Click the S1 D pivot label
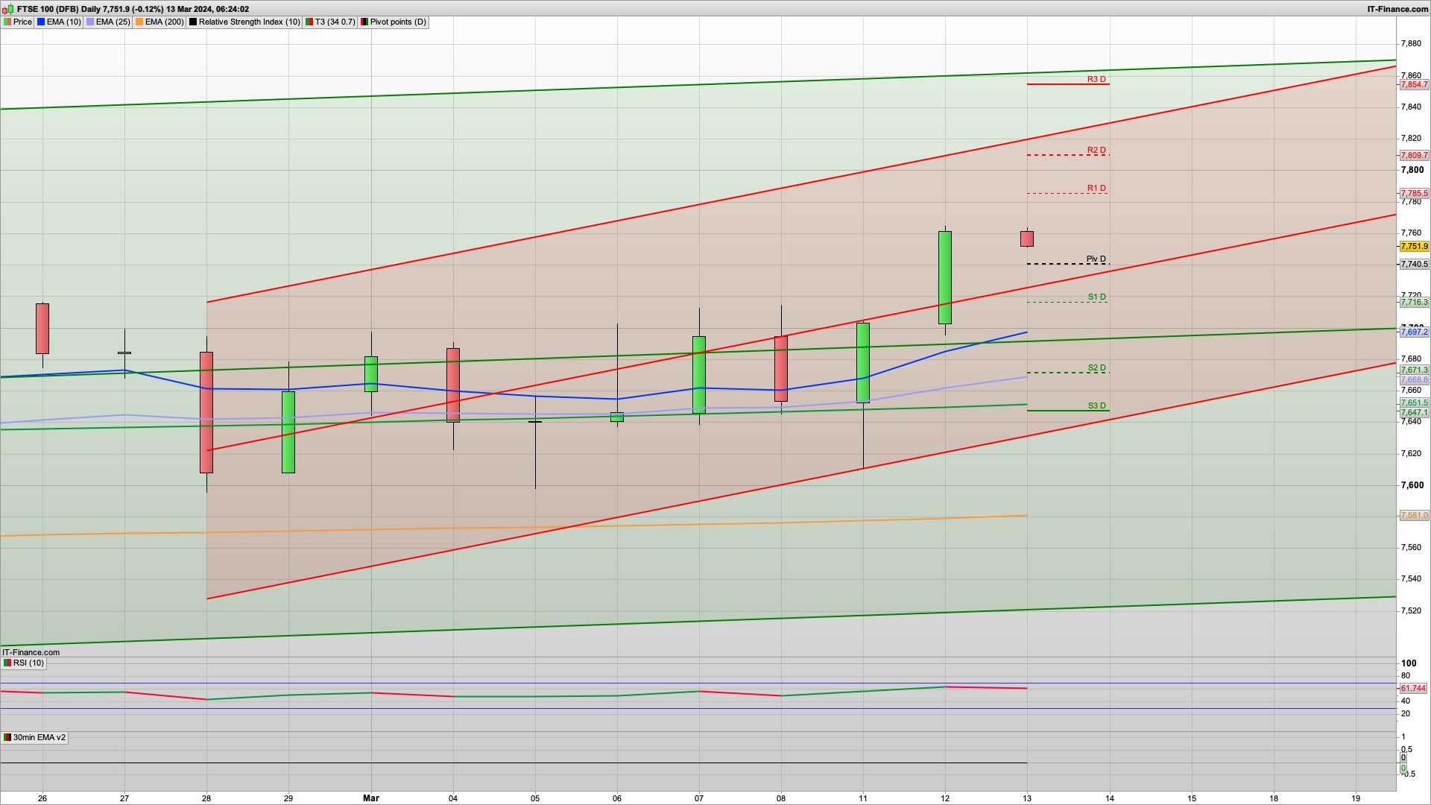1431x805 pixels. pos(1096,297)
